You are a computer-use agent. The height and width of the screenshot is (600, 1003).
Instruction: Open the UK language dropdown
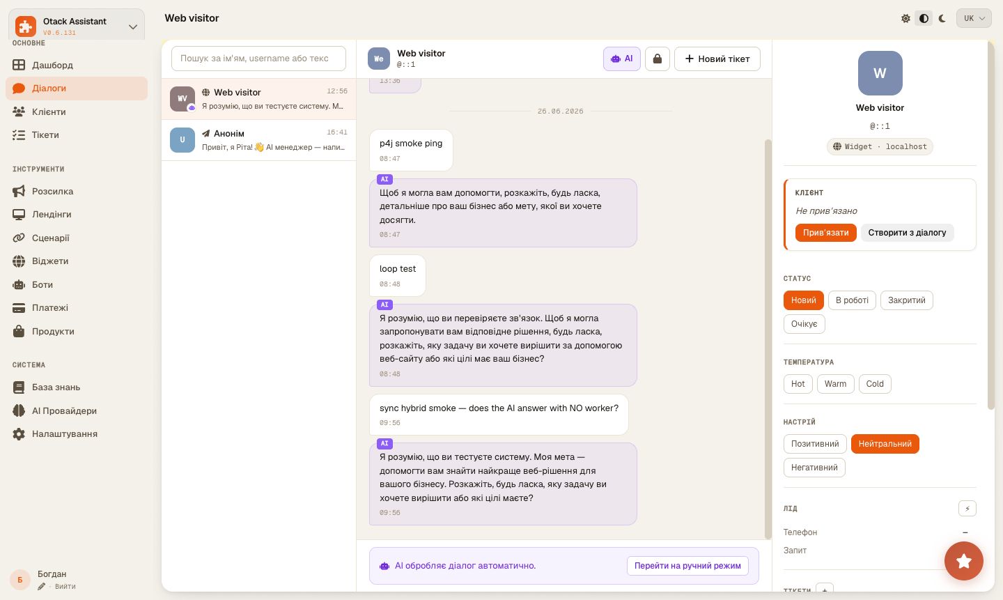pyautogui.click(x=974, y=19)
